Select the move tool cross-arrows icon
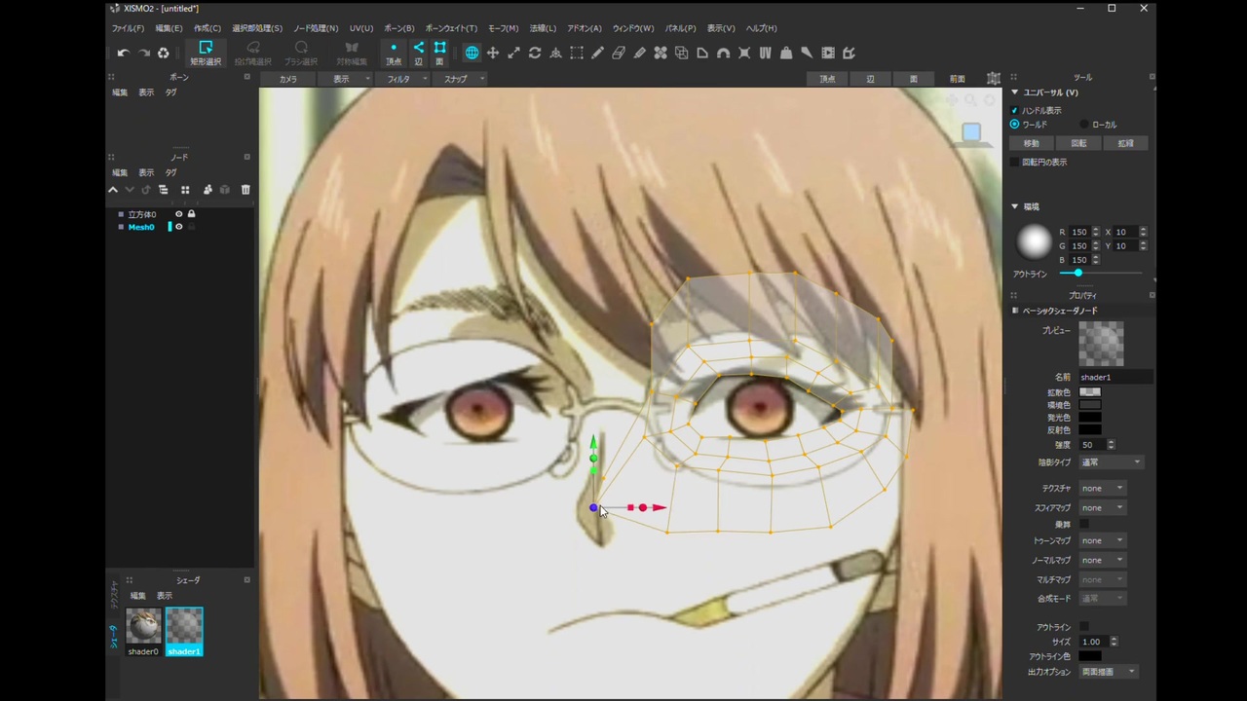 pos(493,53)
